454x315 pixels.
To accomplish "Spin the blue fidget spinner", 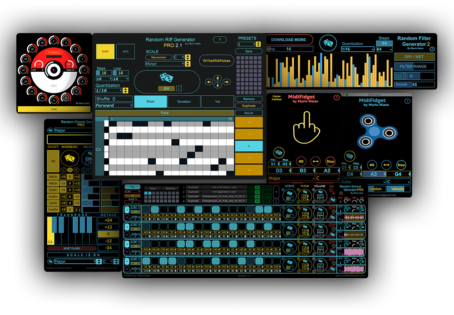I will (x=377, y=132).
